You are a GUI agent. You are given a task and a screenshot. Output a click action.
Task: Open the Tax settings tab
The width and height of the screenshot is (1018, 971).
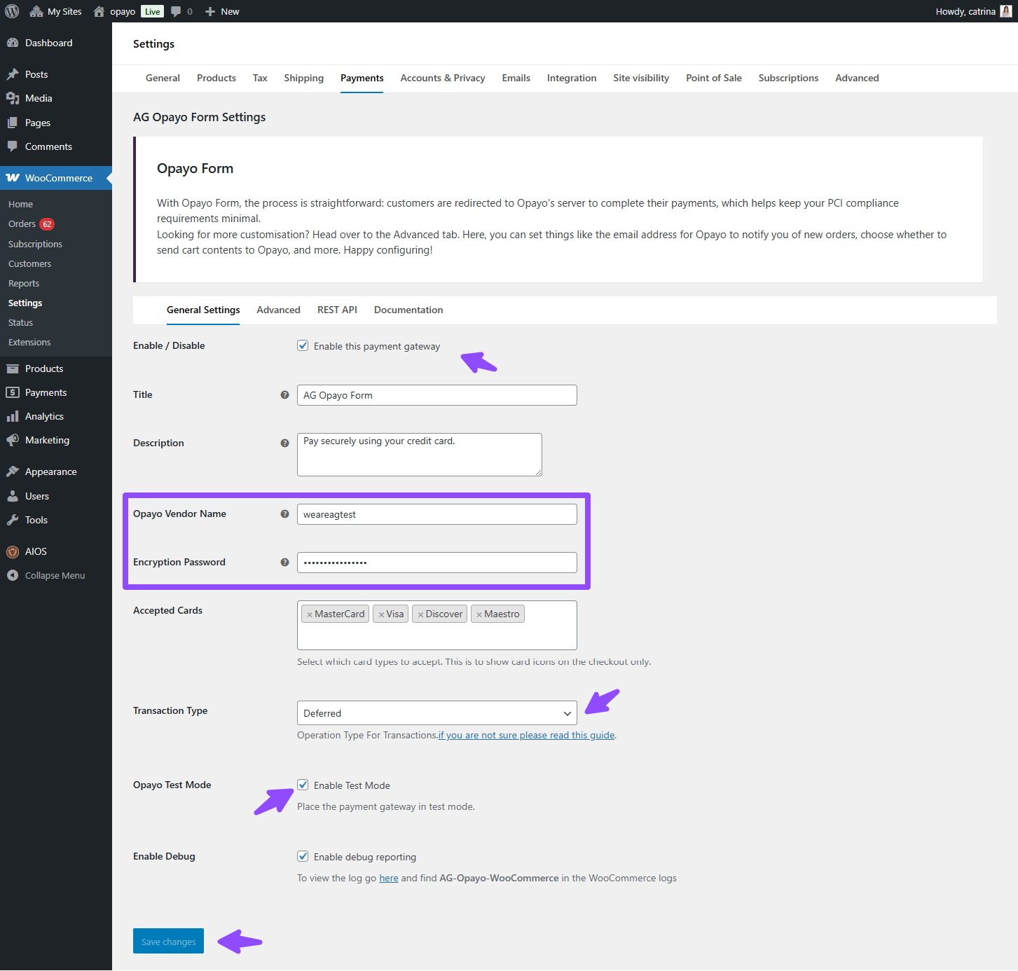pos(260,78)
